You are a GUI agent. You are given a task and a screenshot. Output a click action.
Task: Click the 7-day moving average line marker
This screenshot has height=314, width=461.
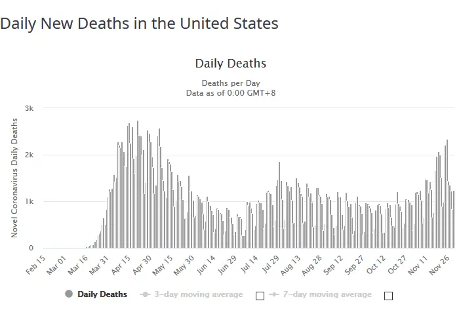[273, 294]
